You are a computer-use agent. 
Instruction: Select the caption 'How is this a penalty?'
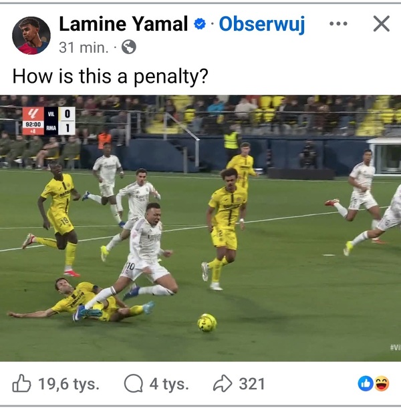coord(110,77)
